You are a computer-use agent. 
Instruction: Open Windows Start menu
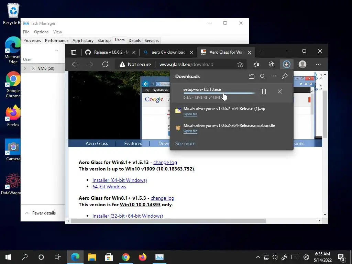tap(8, 257)
